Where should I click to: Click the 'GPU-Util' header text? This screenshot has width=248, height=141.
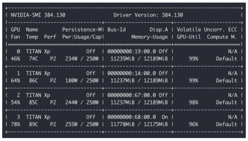(x=189, y=37)
